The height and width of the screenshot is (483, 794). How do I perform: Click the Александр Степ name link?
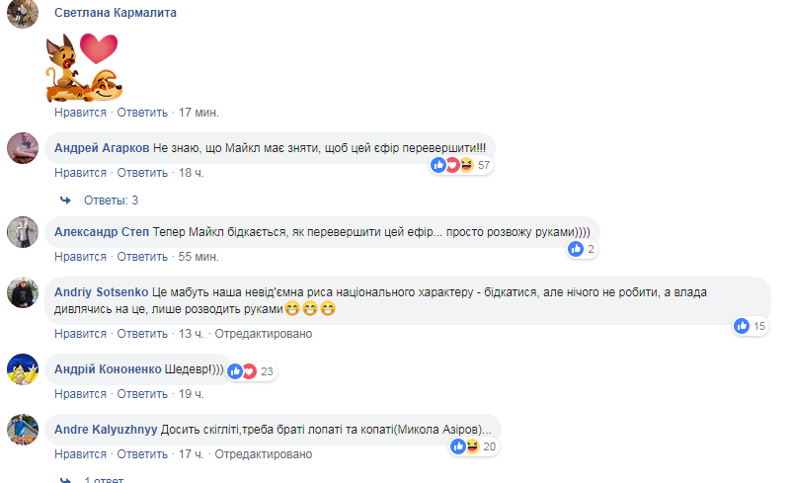[x=98, y=231]
